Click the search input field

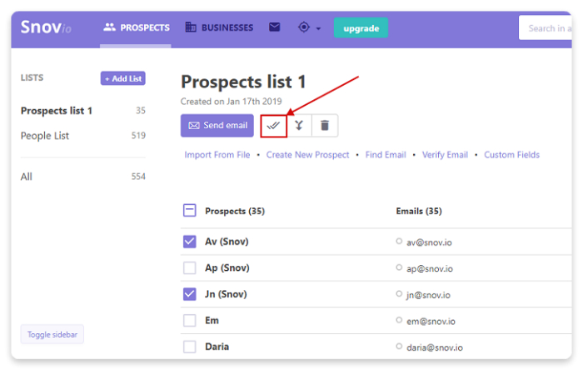pos(545,27)
